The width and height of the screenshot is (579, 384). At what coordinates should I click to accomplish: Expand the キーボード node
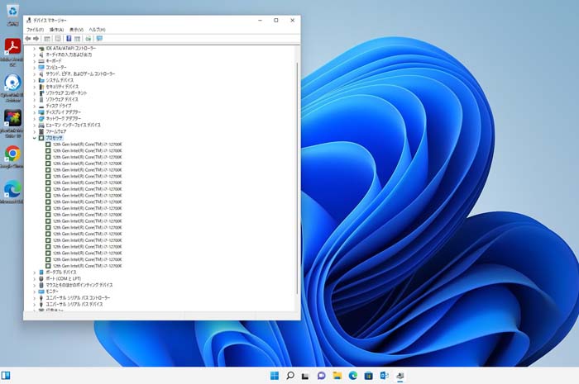coord(35,61)
